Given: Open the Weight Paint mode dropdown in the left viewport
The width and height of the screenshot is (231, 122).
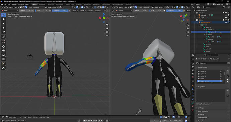Looking at the screenshot, I should click(x=13, y=7).
